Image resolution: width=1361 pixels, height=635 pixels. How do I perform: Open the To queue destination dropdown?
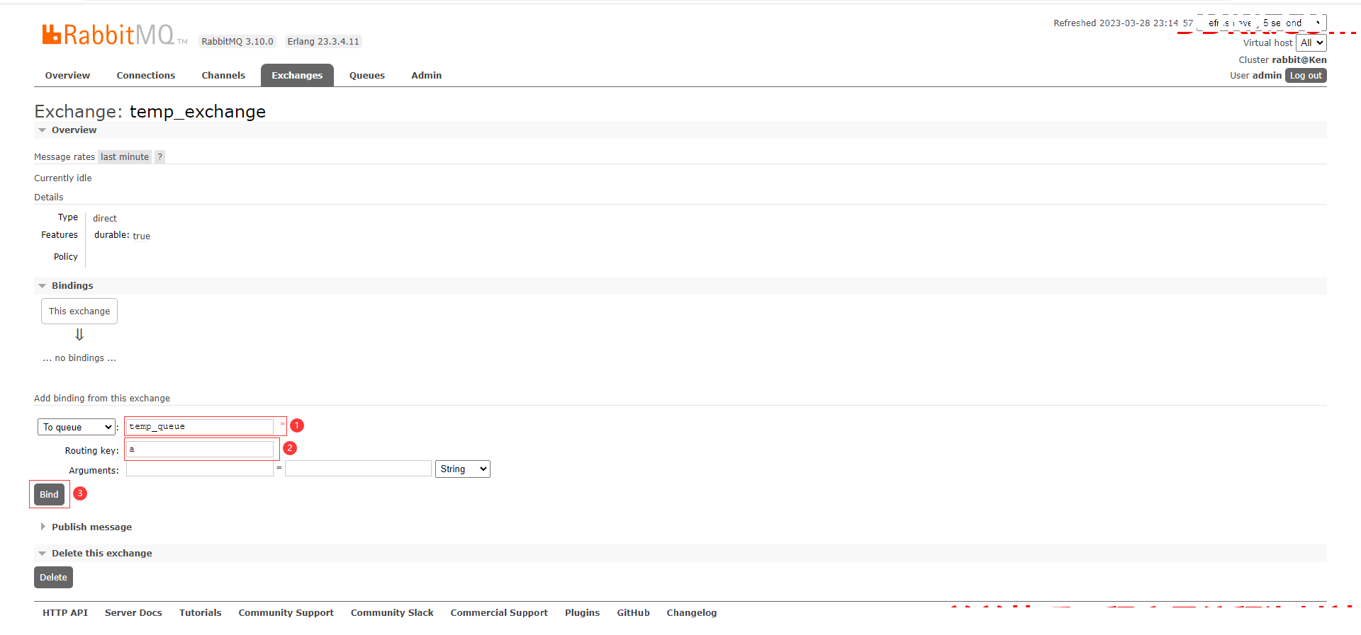pyautogui.click(x=77, y=427)
